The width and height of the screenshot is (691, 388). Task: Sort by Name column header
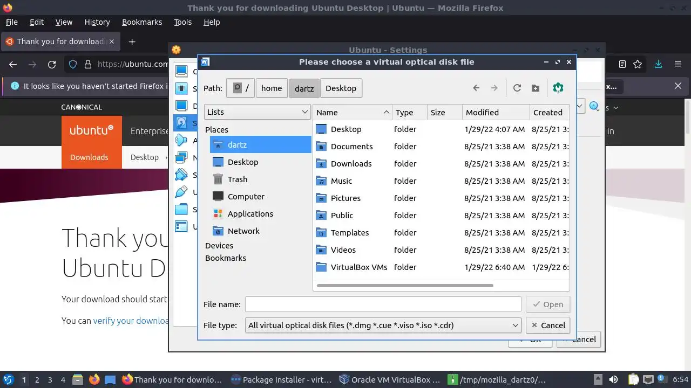click(353, 113)
